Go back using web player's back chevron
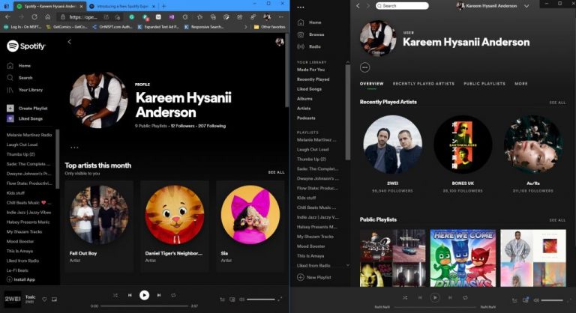This screenshot has width=576, height=313. click(70, 42)
